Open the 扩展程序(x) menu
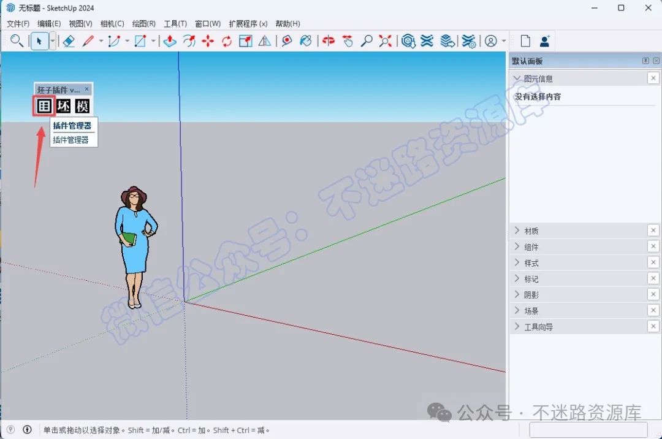 click(248, 24)
